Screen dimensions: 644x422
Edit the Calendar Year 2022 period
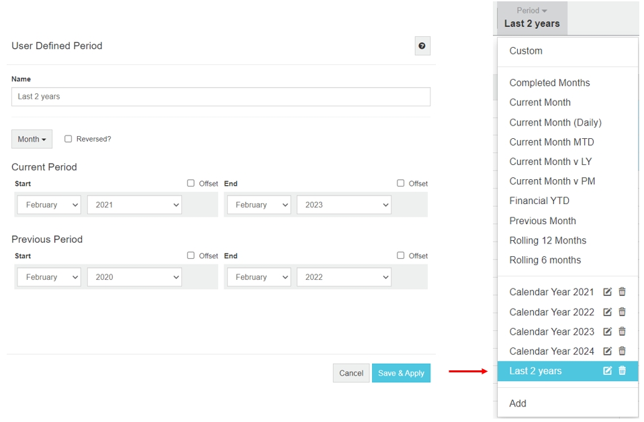608,312
